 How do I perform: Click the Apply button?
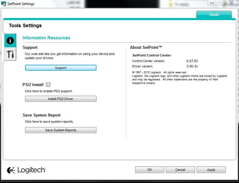[x=211, y=170]
